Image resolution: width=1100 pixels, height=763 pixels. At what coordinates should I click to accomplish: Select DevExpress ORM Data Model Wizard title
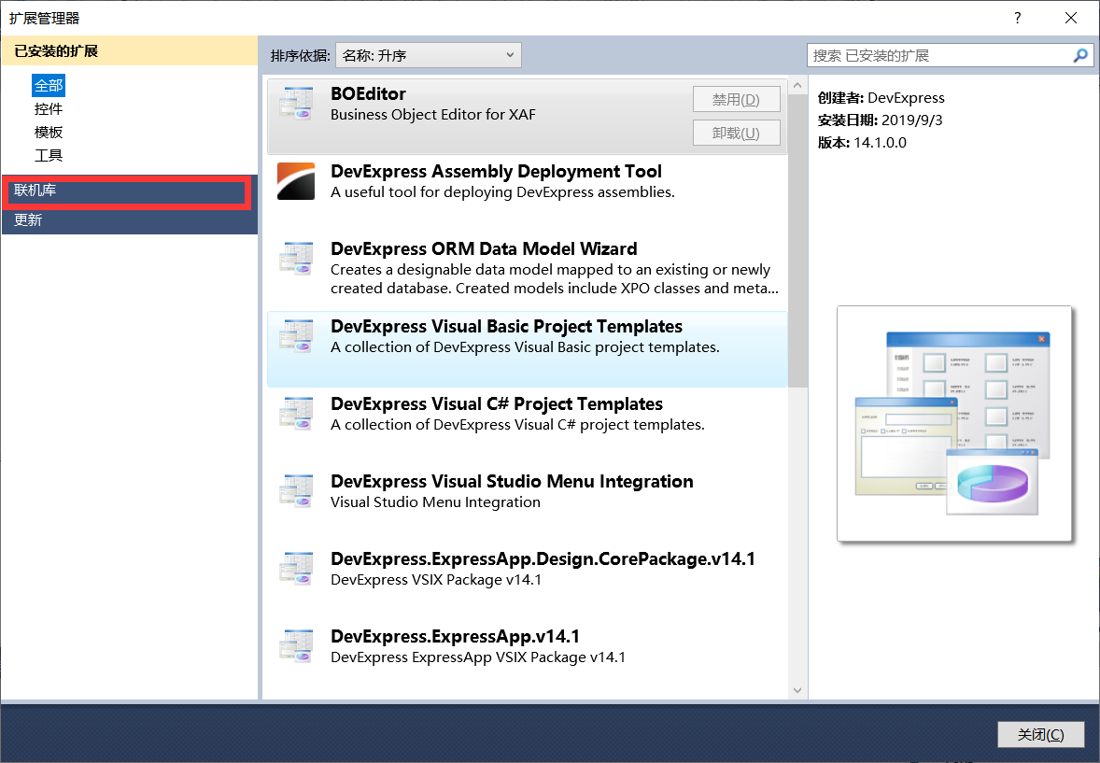point(484,249)
